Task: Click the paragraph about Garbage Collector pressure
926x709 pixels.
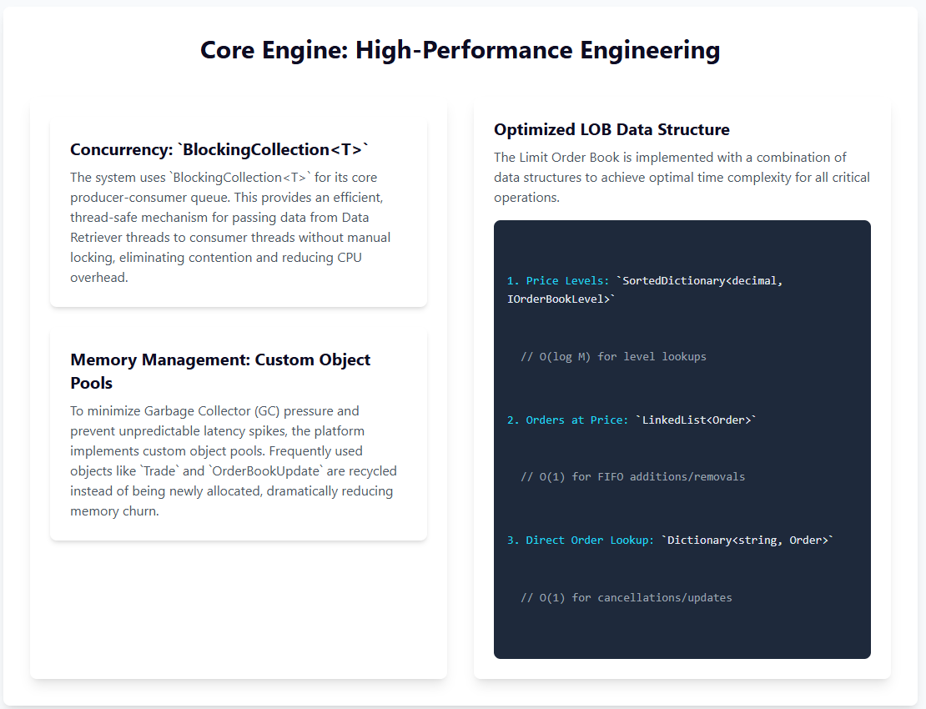Action: point(234,461)
